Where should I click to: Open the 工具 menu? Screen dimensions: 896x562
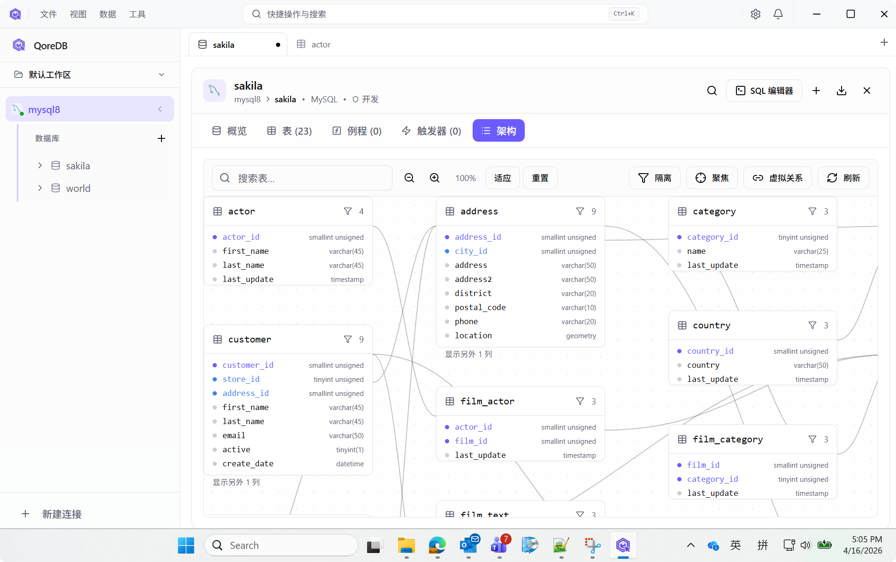[137, 14]
